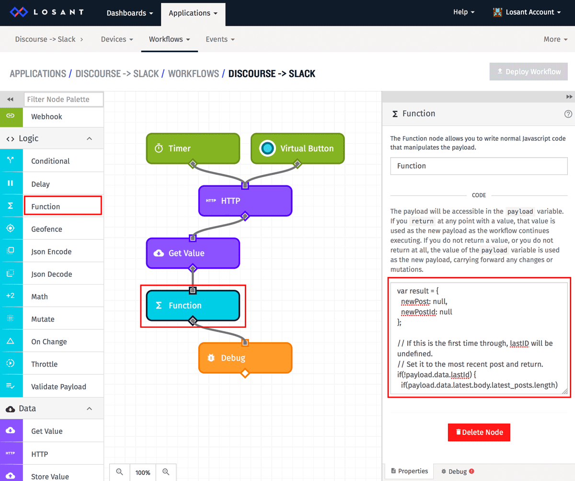The height and width of the screenshot is (481, 575).
Task: Click the Filter Node Palette field
Action: tap(64, 99)
